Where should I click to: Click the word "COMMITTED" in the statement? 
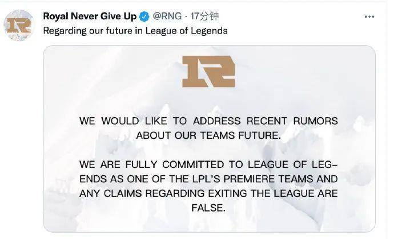(x=193, y=164)
